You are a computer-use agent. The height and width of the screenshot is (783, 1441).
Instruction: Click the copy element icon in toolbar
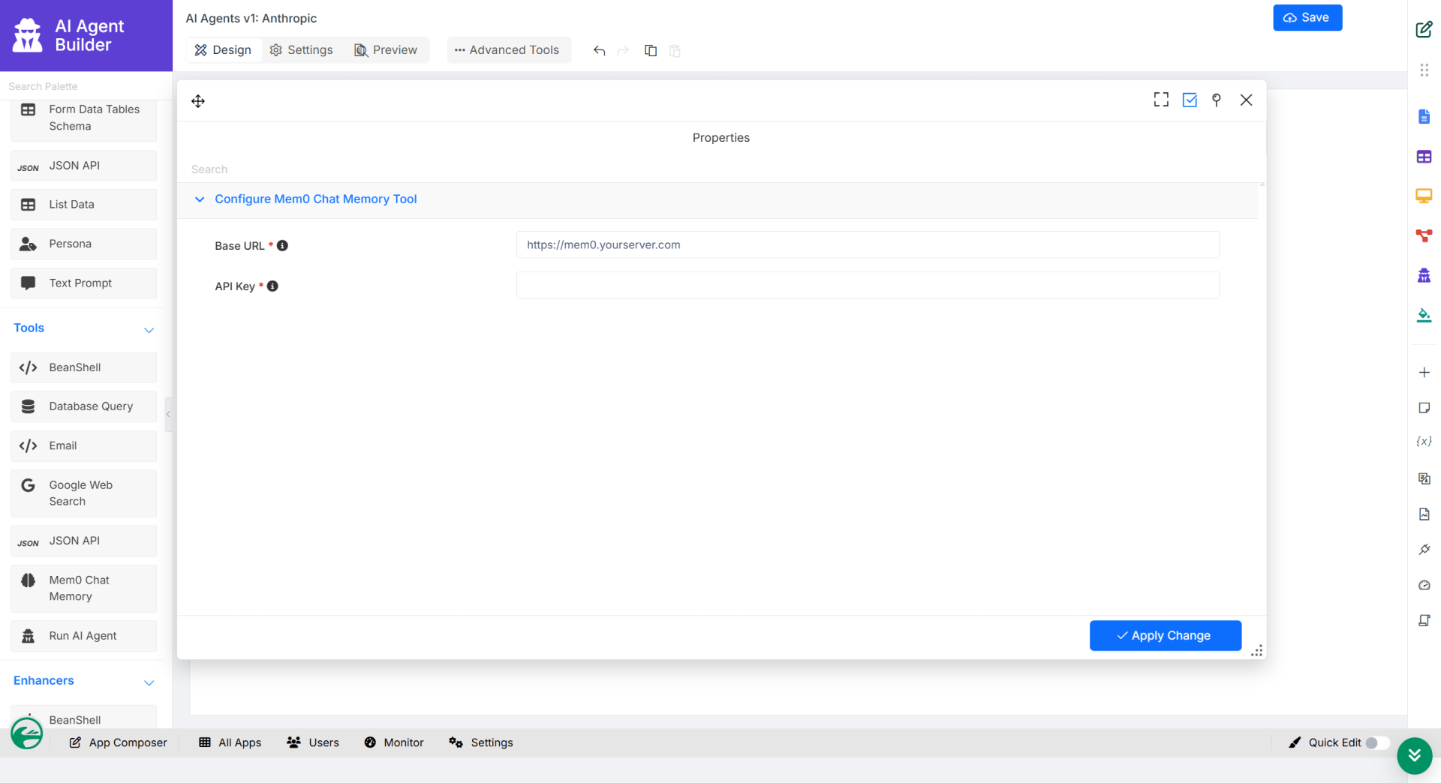click(x=651, y=50)
